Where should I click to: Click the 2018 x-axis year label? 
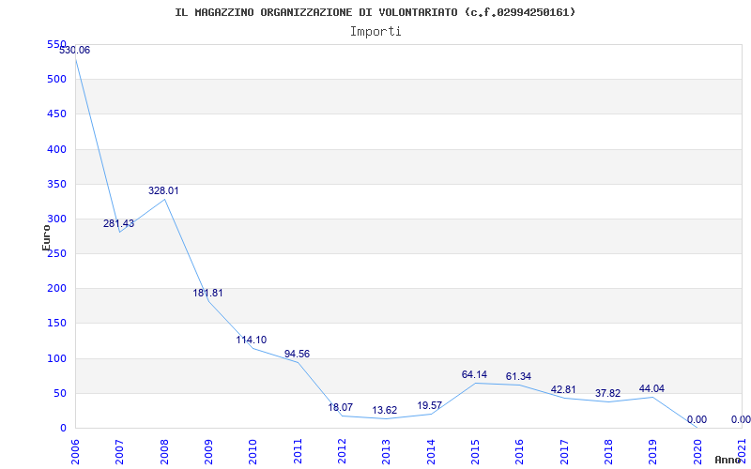[608, 451]
